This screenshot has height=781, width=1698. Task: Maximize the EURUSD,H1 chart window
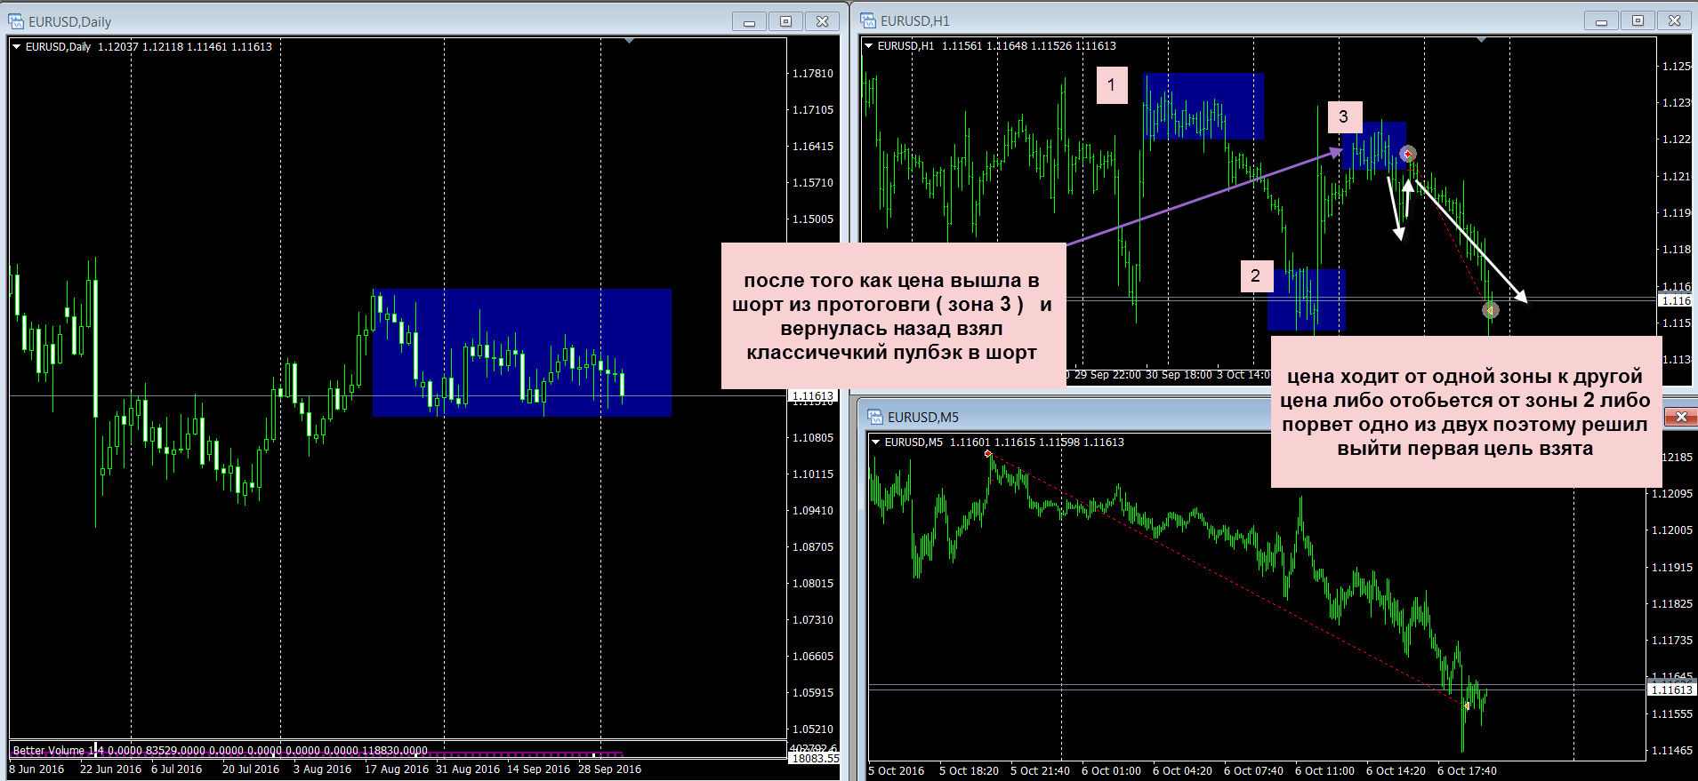click(1638, 20)
